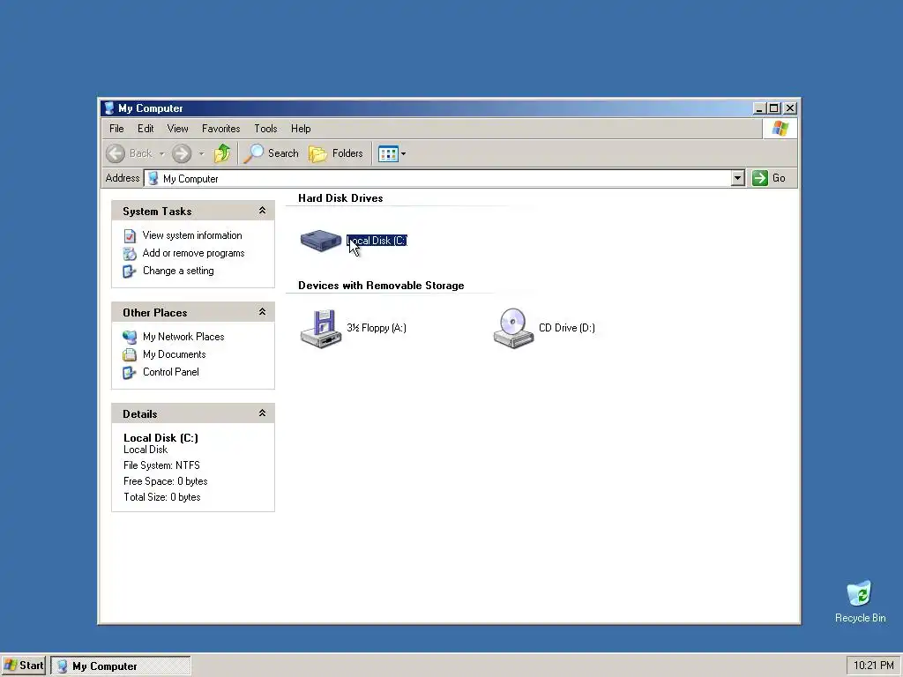
Task: Open the Tools menu
Action: click(x=265, y=129)
